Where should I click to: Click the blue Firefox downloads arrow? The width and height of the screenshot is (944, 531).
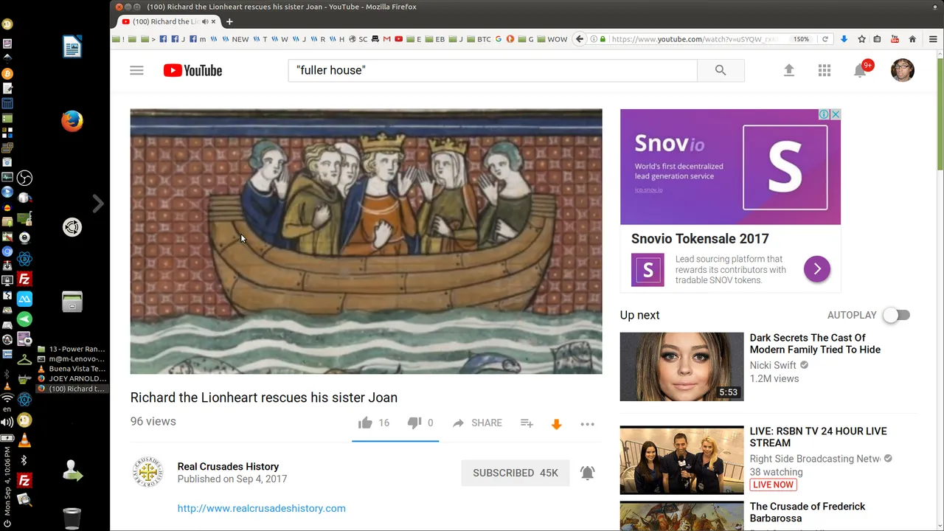pyautogui.click(x=844, y=39)
